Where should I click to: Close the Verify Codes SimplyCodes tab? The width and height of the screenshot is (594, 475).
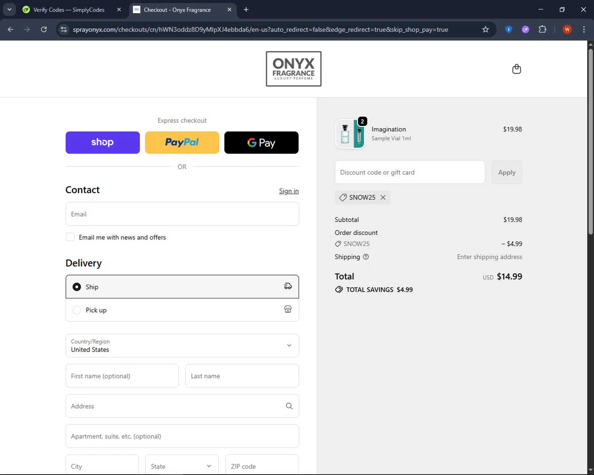119,9
